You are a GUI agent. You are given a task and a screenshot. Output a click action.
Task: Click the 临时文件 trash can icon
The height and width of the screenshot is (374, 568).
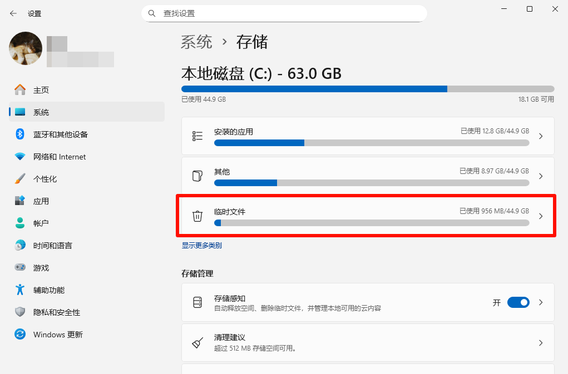(x=197, y=216)
